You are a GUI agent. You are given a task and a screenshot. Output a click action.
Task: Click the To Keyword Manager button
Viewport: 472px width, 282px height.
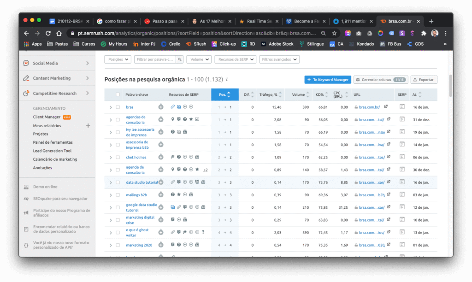pyautogui.click(x=328, y=80)
